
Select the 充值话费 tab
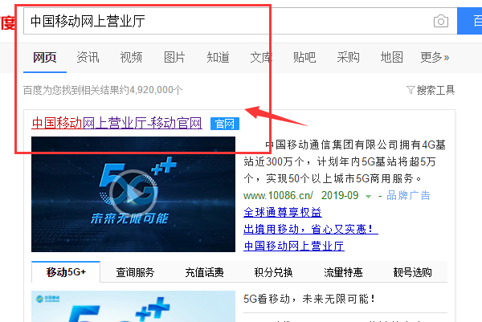click(204, 272)
